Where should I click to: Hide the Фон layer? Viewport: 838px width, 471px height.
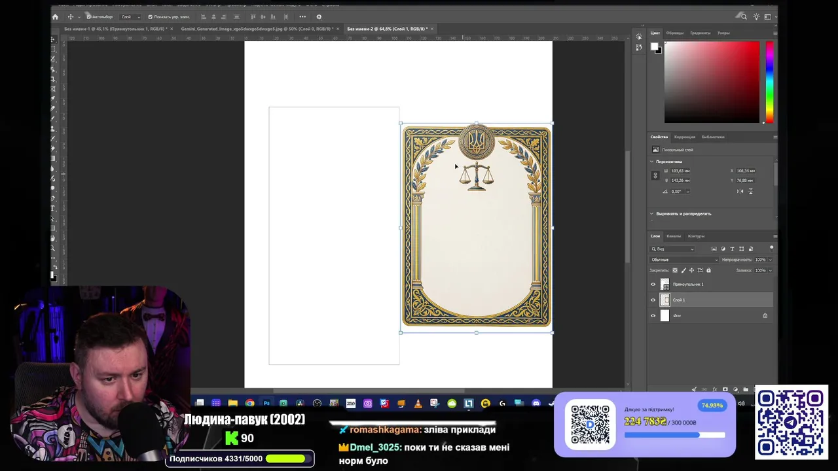(x=653, y=316)
